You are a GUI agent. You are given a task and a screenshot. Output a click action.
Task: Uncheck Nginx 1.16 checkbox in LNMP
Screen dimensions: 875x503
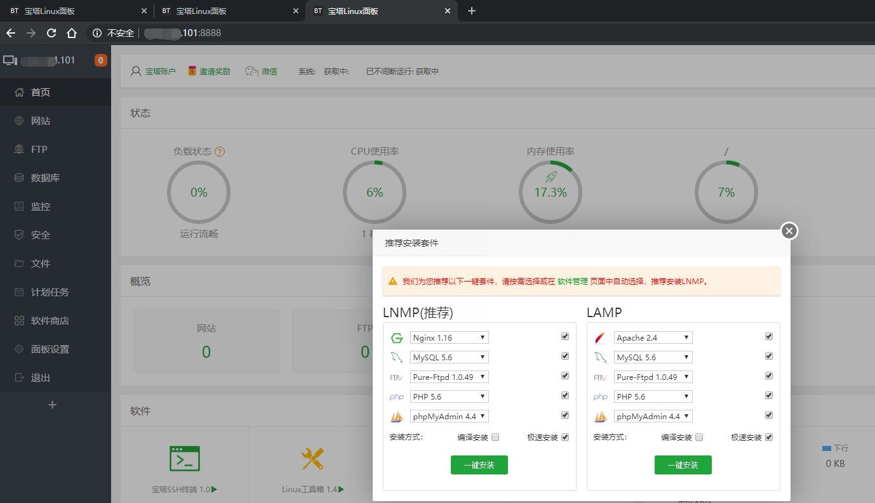[565, 337]
